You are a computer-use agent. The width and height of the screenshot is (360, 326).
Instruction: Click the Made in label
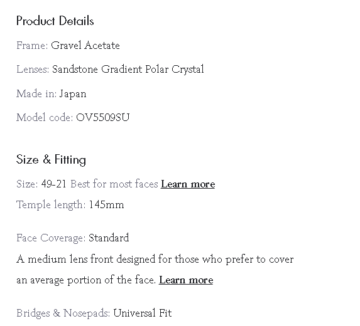tap(36, 93)
